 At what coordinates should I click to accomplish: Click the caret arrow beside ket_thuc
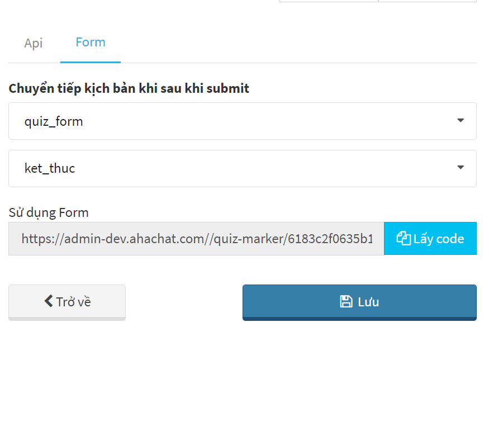point(460,168)
